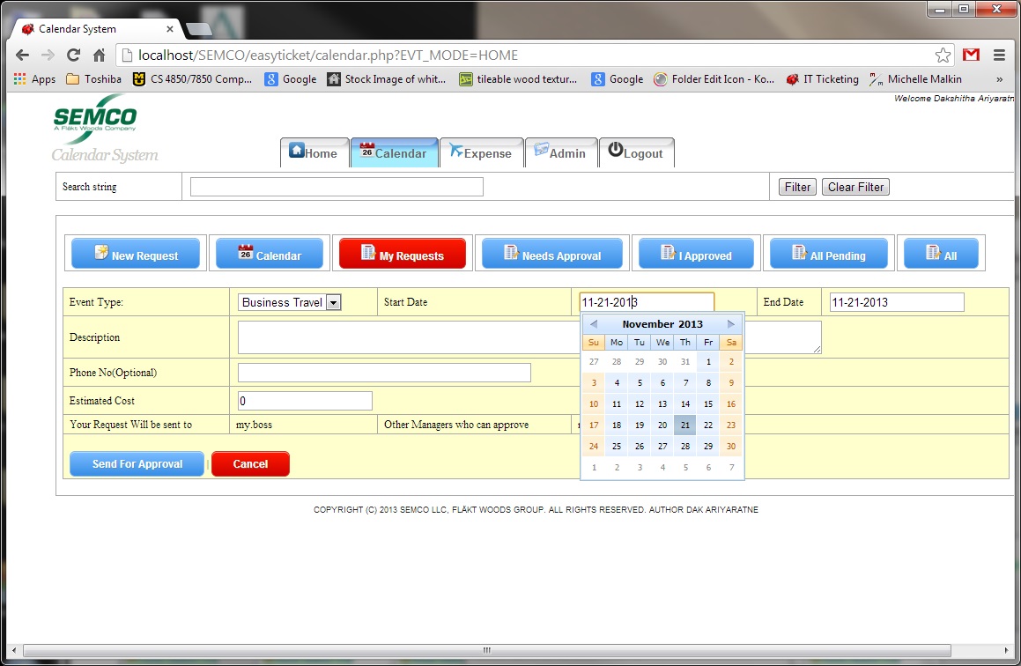The width and height of the screenshot is (1021, 666).
Task: Click Send For Approval button
Action: click(137, 464)
